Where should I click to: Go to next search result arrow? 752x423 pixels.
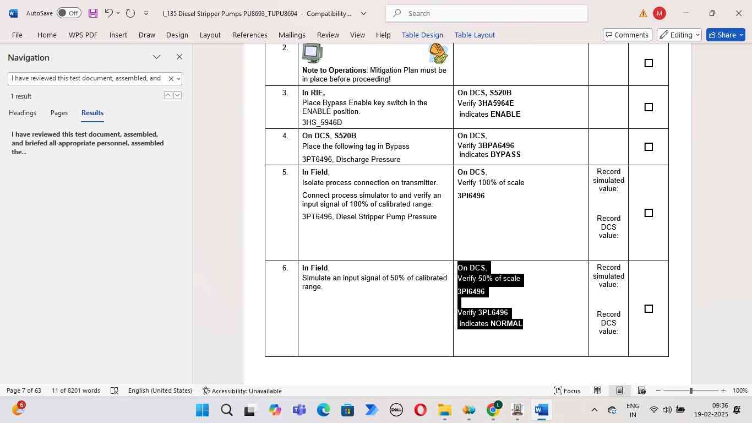pos(177,95)
